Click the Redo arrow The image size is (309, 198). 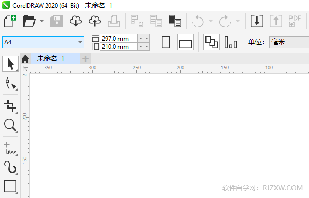coord(225,21)
